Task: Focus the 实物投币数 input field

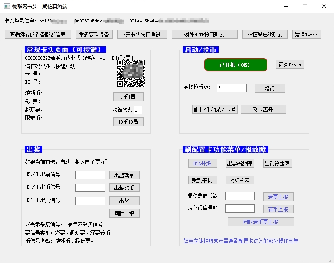Action: pyautogui.click(x=232, y=88)
